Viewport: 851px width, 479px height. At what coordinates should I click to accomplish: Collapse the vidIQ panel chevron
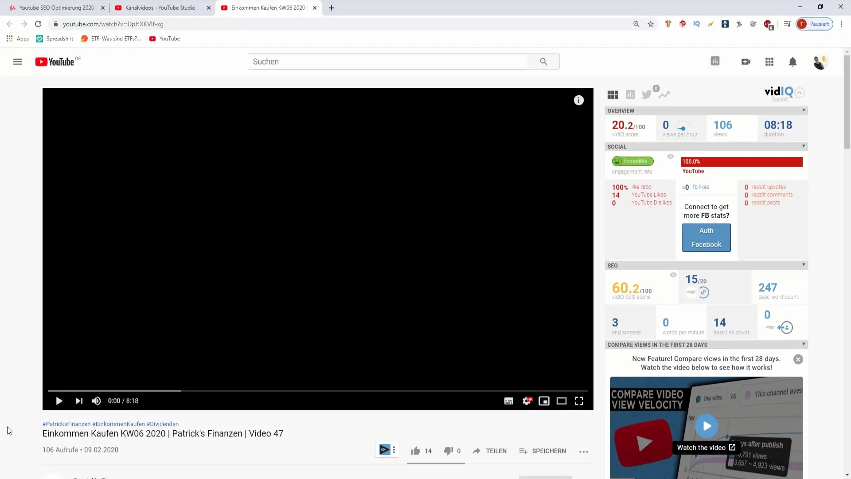point(800,93)
